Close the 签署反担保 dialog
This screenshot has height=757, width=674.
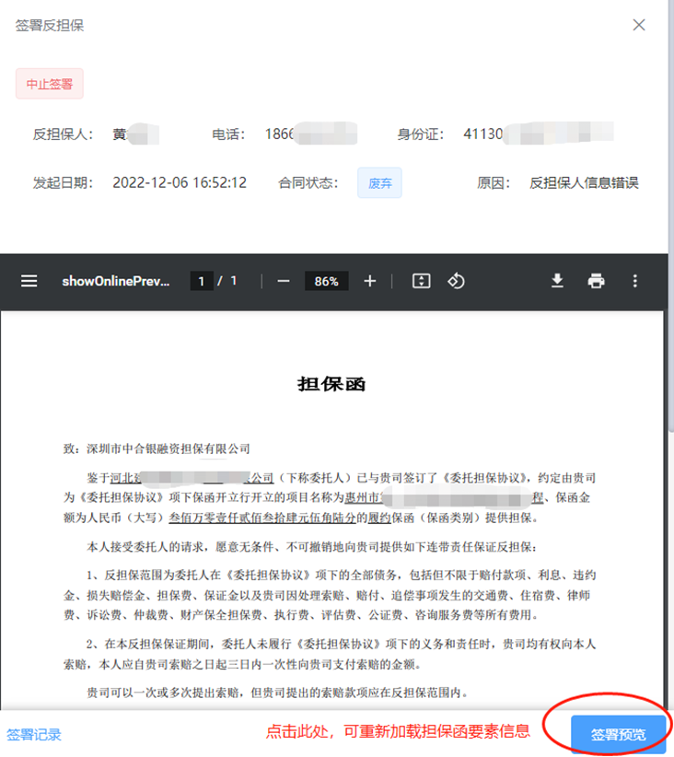639,25
